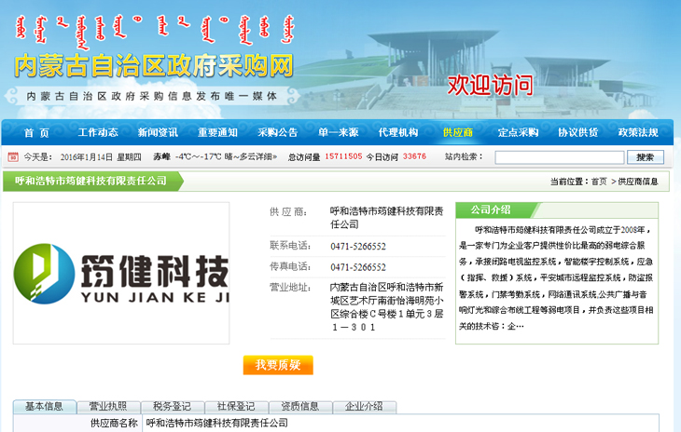Go to 工作动态 in the navigation bar
The height and width of the screenshot is (432, 681).
pyautogui.click(x=98, y=132)
